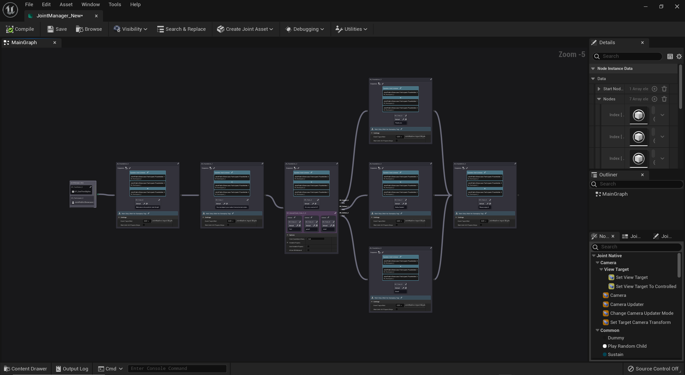Expand the Start Nodes array
The width and height of the screenshot is (685, 375).
tap(599, 89)
